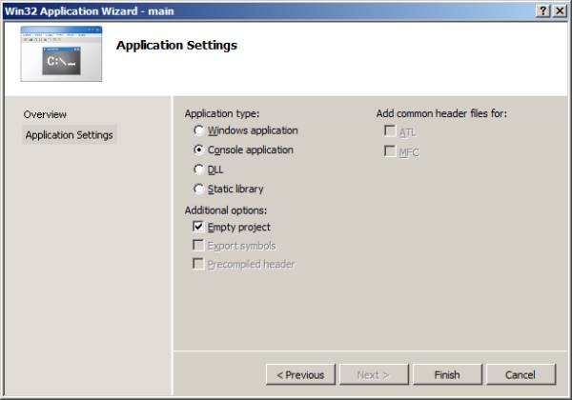Click the Additional options label
Viewport: 572px width, 400px height.
[x=226, y=210]
